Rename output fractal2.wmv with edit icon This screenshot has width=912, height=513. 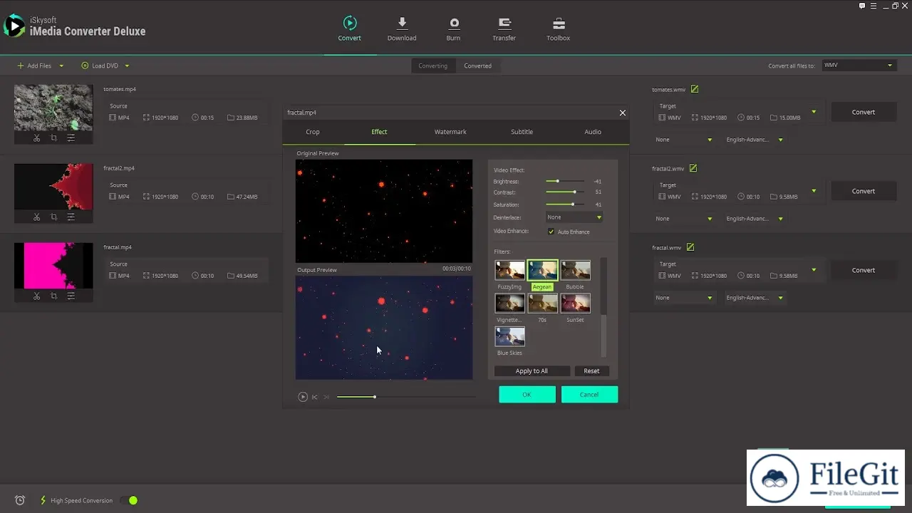(x=693, y=168)
